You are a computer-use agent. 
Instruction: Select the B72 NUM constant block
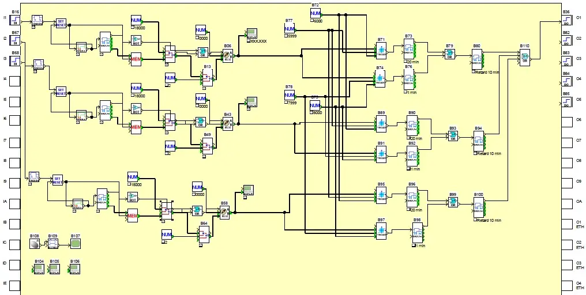315,13
